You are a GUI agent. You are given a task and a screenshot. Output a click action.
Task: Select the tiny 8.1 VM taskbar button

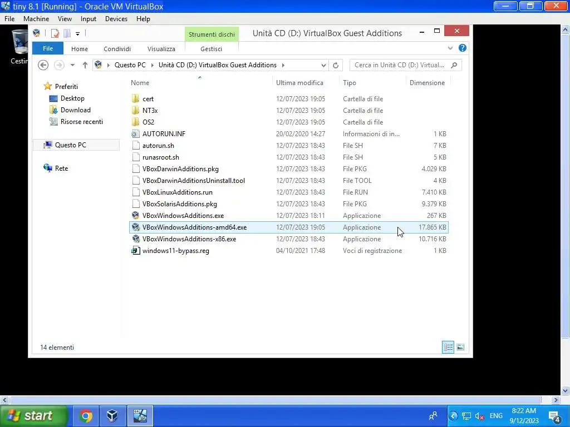coord(140,416)
